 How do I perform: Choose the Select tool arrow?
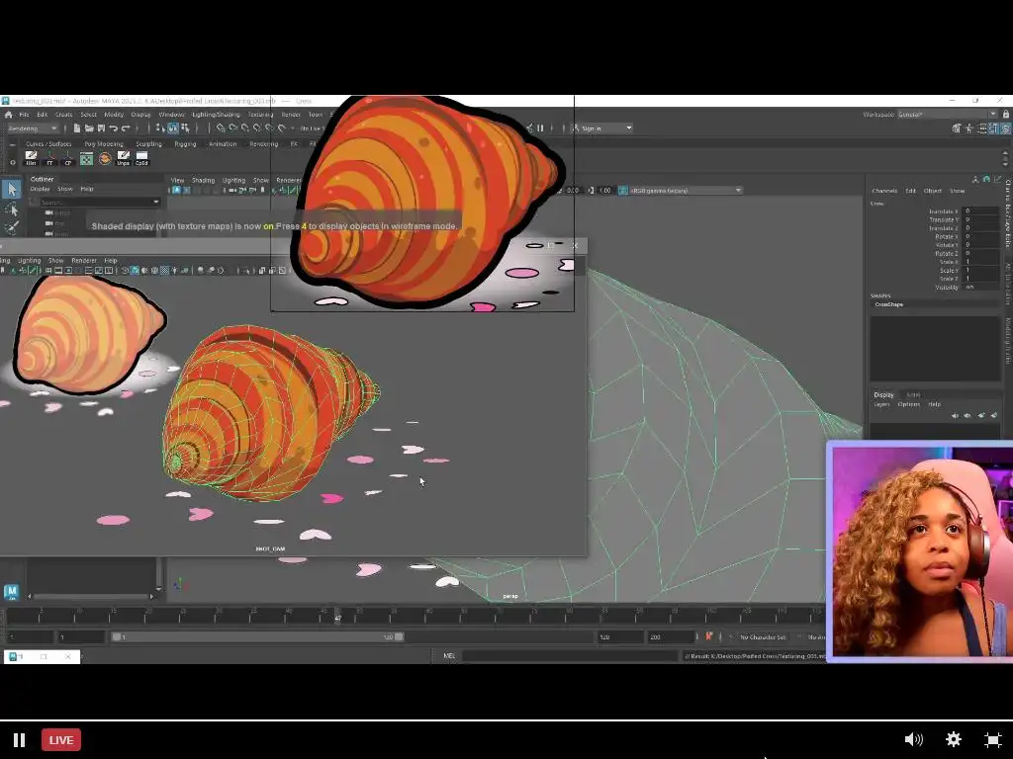(12, 189)
